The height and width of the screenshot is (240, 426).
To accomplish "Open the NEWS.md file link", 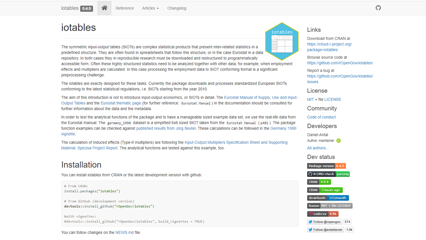I will coord(124,233).
